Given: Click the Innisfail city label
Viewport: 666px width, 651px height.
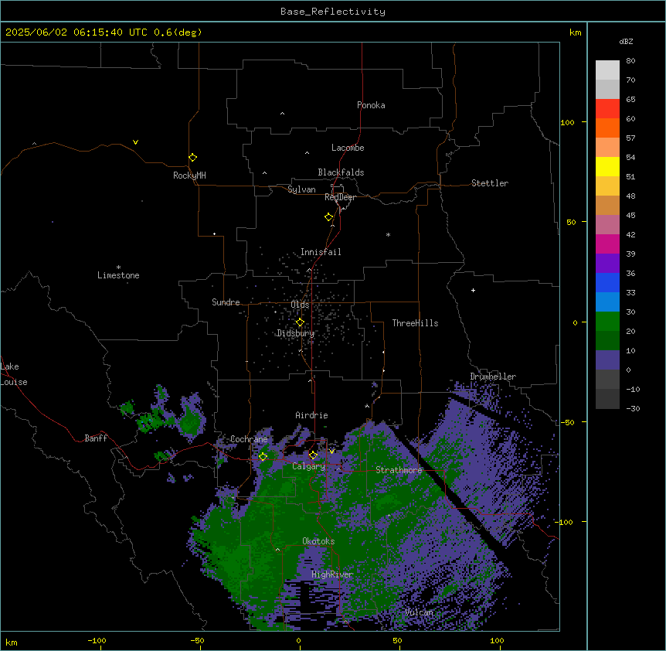Looking at the screenshot, I should point(321,252).
